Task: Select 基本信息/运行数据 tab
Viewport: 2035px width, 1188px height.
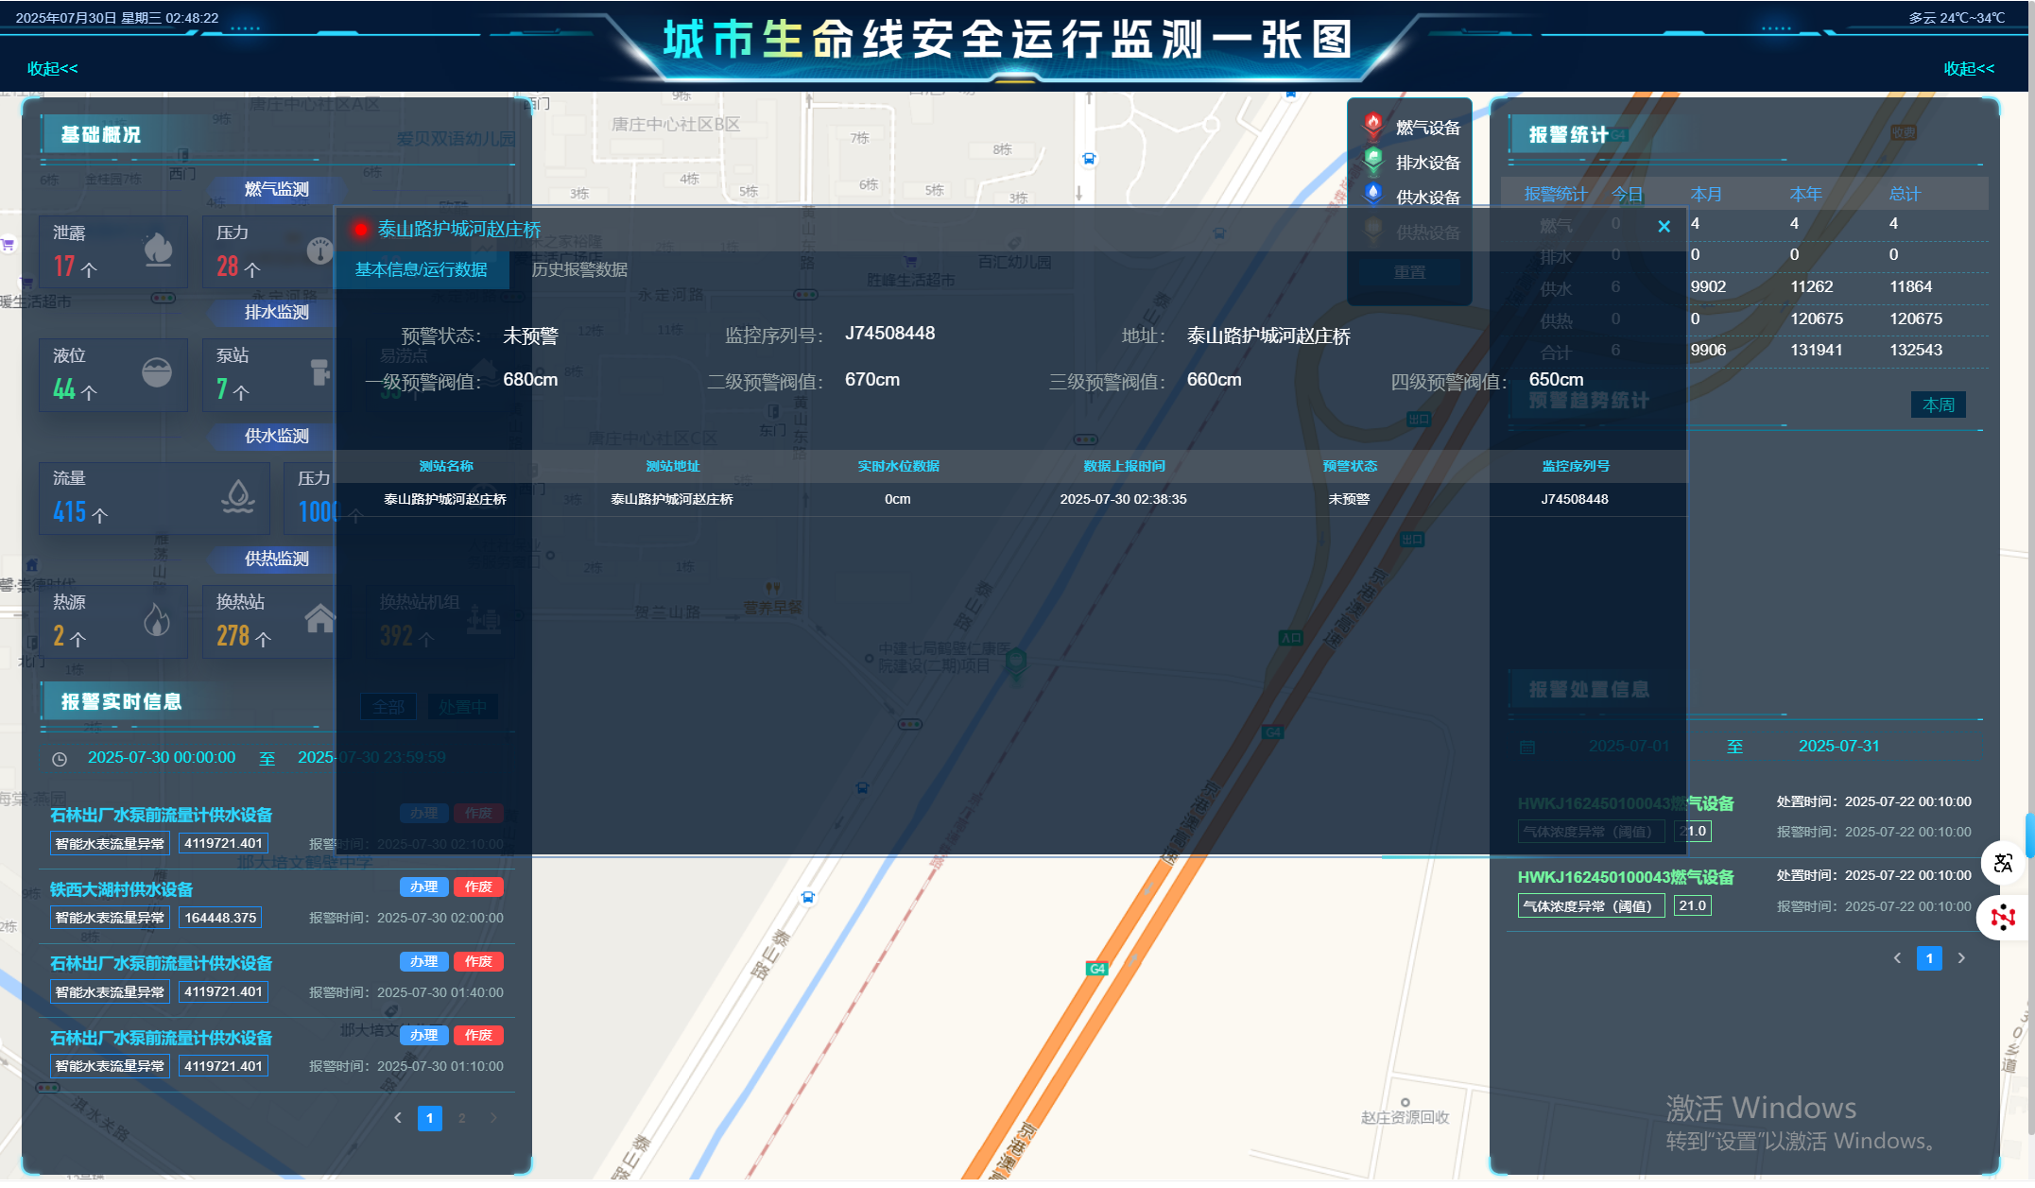Action: pos(422,270)
